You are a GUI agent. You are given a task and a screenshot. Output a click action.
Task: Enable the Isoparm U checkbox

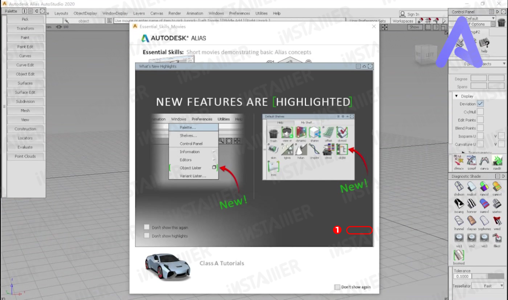[x=480, y=136]
